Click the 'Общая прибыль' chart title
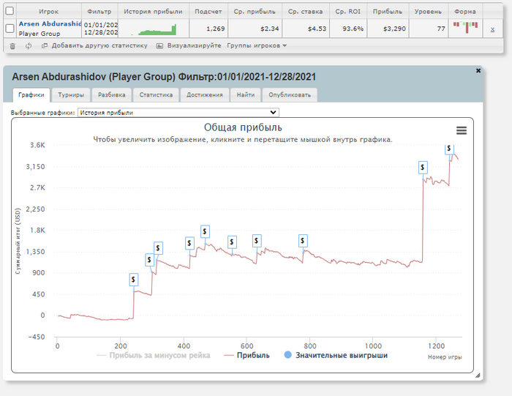This screenshot has height=396, width=512. tap(243, 127)
